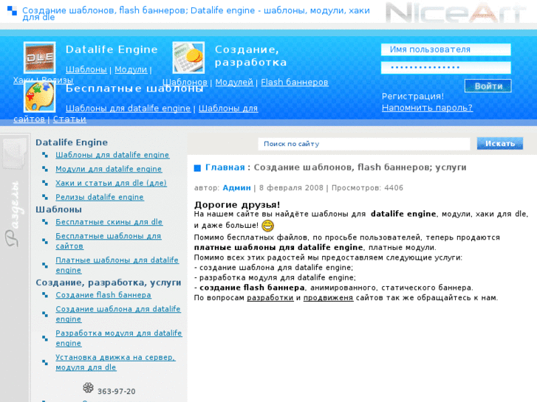Open the author Админ link
This screenshot has width=537, height=402.
coord(236,188)
